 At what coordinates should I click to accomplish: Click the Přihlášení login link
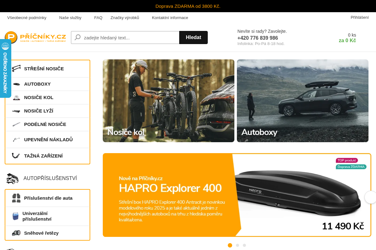click(x=360, y=17)
